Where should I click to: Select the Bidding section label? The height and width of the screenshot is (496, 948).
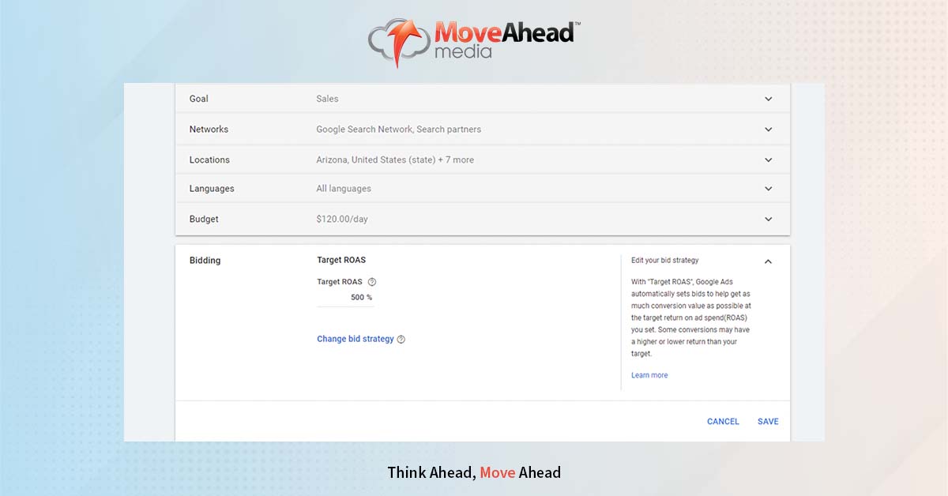pyautogui.click(x=205, y=261)
